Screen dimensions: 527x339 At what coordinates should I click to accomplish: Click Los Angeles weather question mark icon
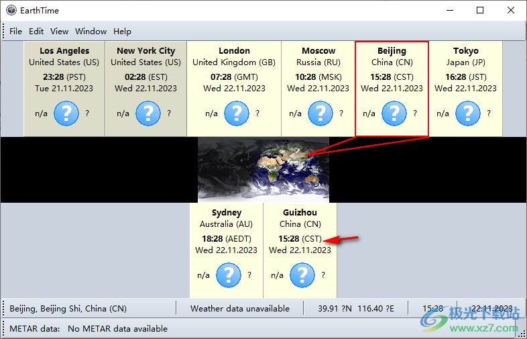tap(66, 113)
